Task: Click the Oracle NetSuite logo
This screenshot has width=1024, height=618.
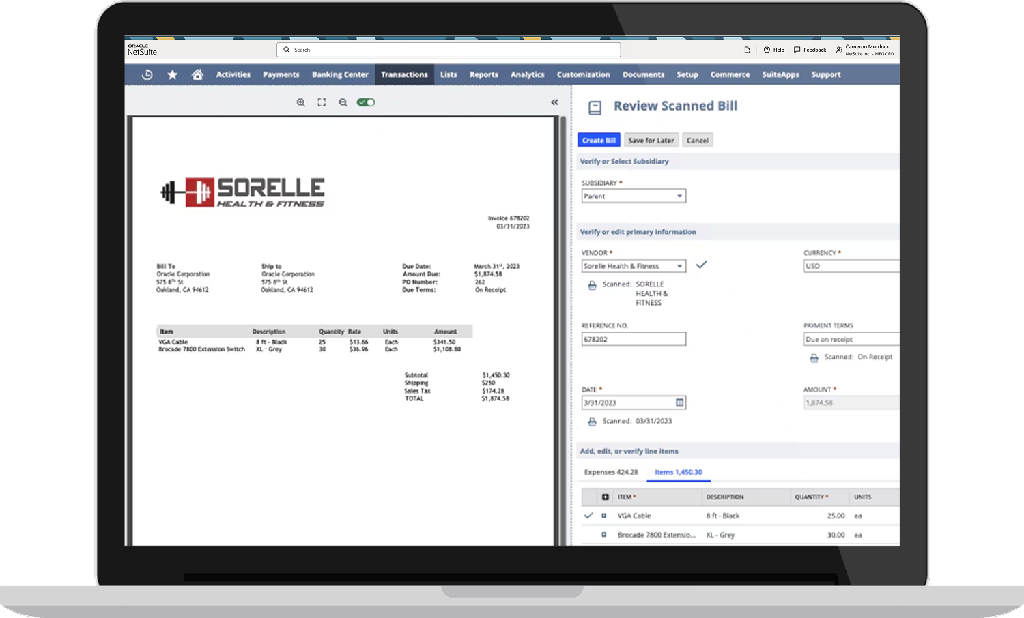Action: coord(142,50)
